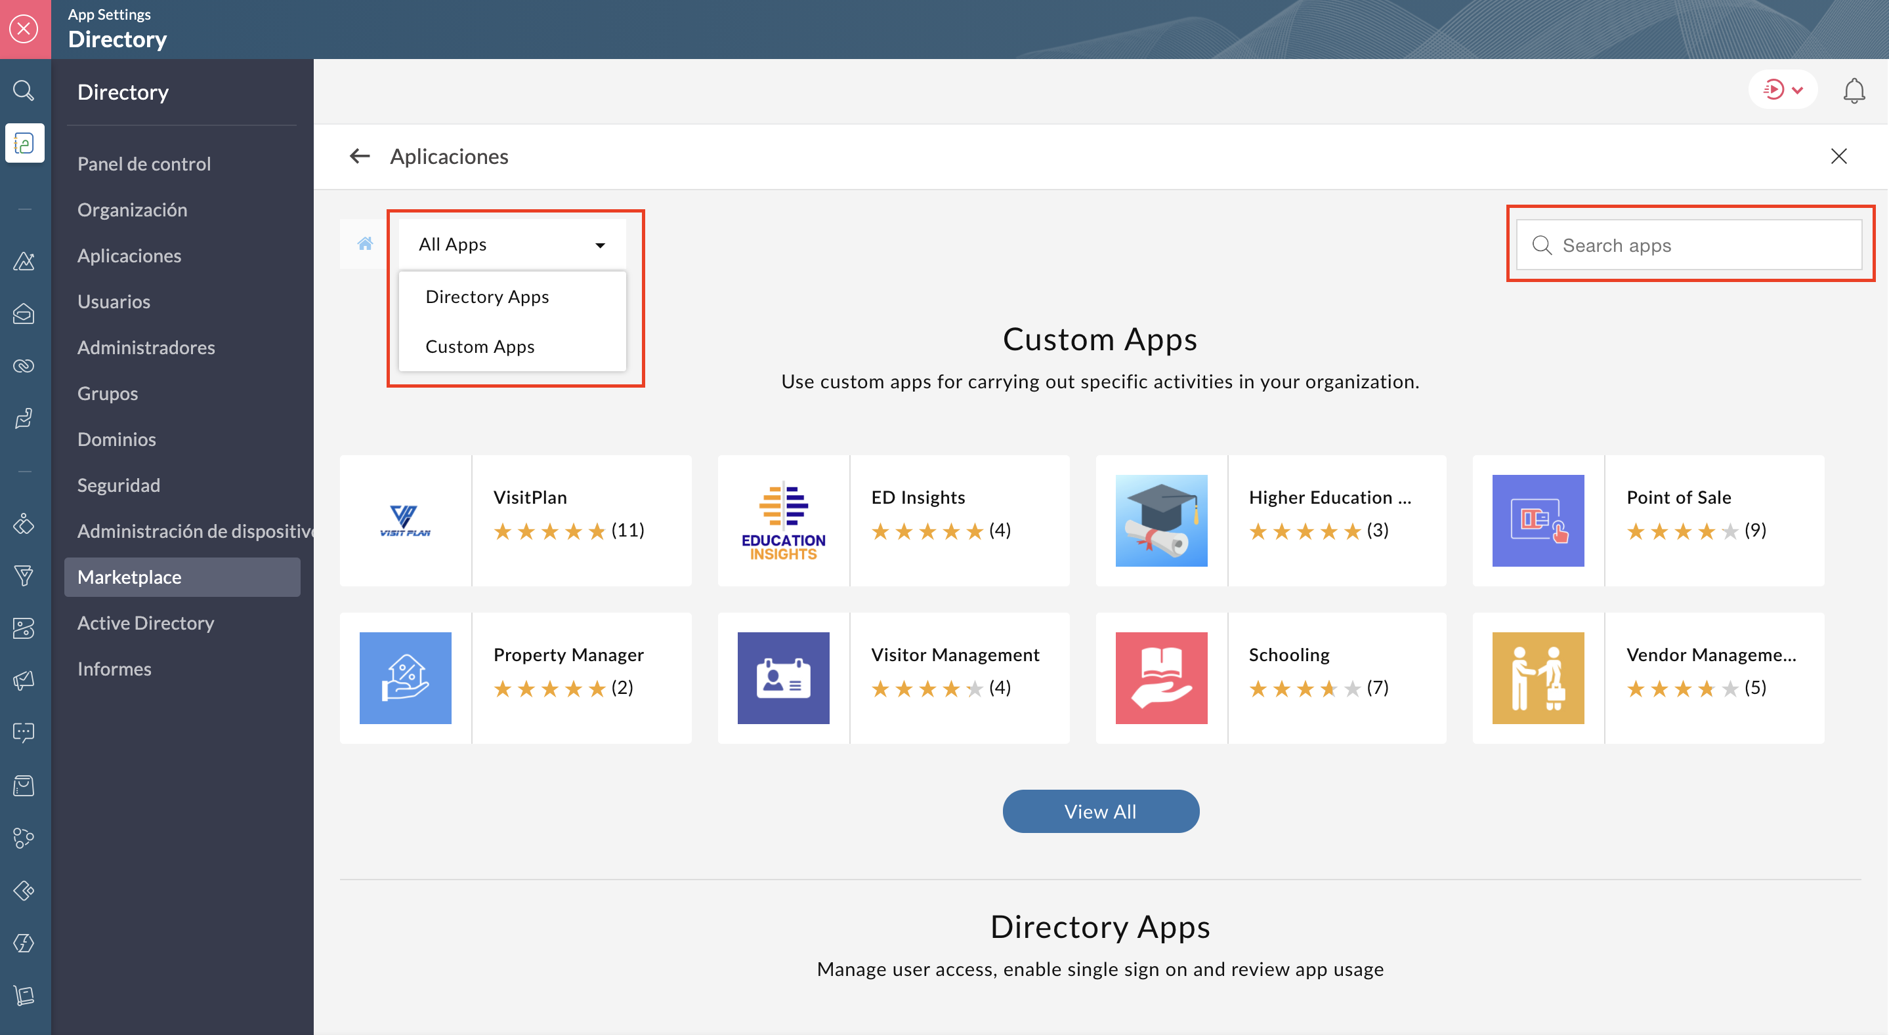Click the Search apps input field
The height and width of the screenshot is (1035, 1889).
pyautogui.click(x=1687, y=243)
